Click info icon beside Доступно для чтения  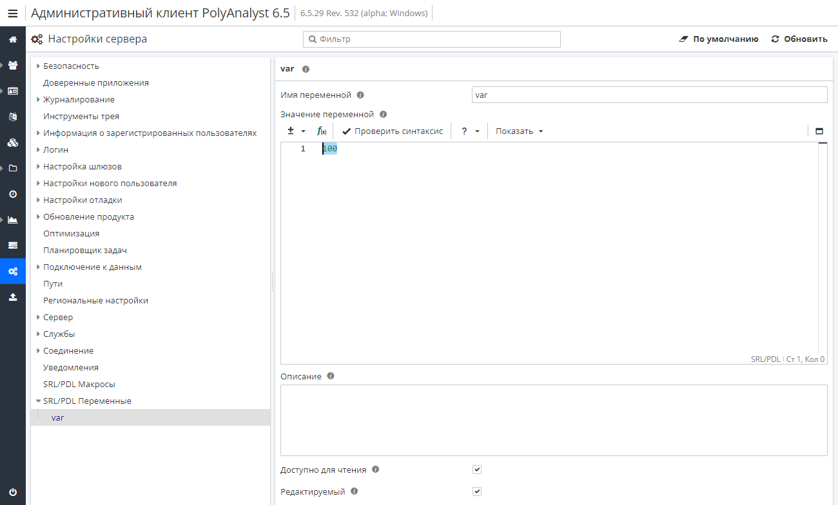[x=375, y=470]
